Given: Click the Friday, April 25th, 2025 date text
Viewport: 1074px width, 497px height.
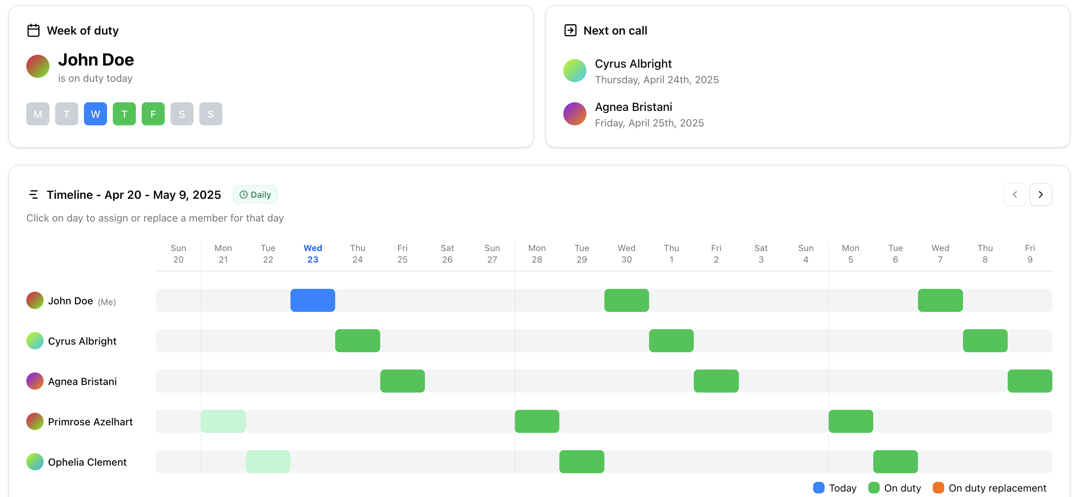Looking at the screenshot, I should [x=649, y=123].
